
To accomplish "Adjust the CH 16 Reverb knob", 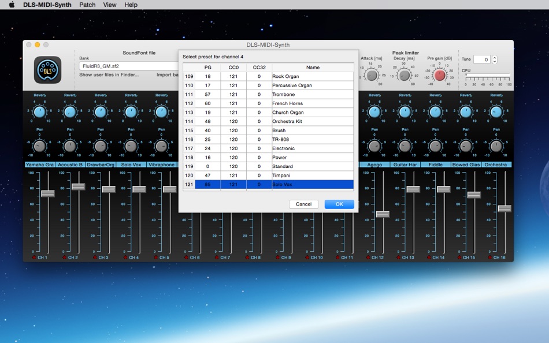I will [496, 112].
